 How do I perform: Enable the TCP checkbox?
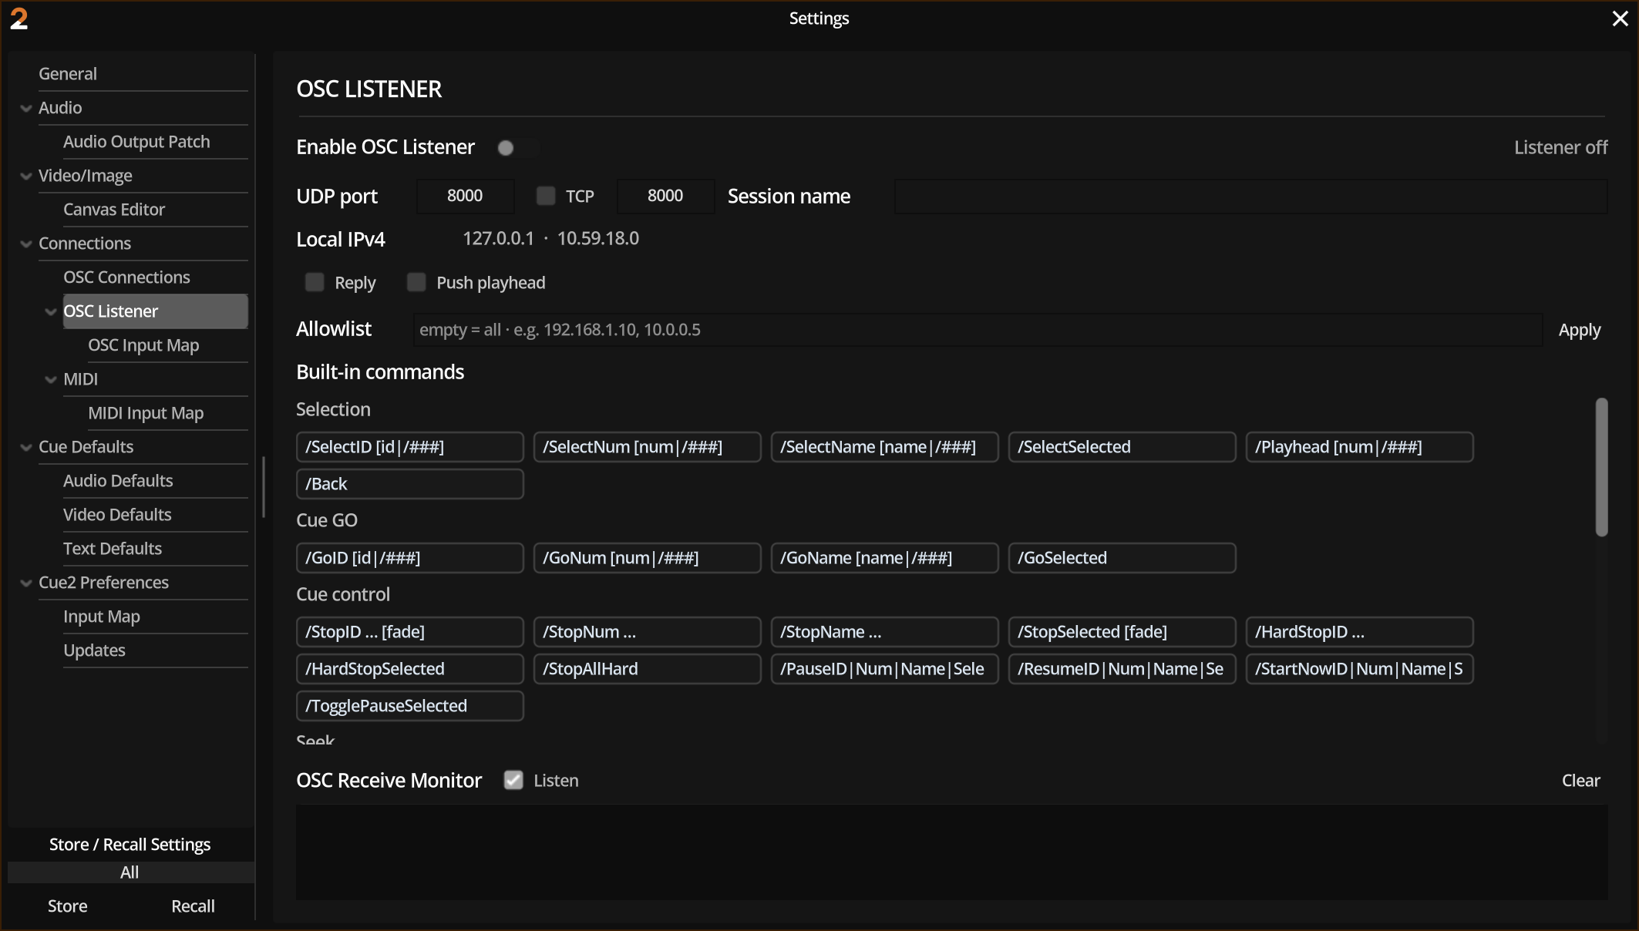point(546,196)
